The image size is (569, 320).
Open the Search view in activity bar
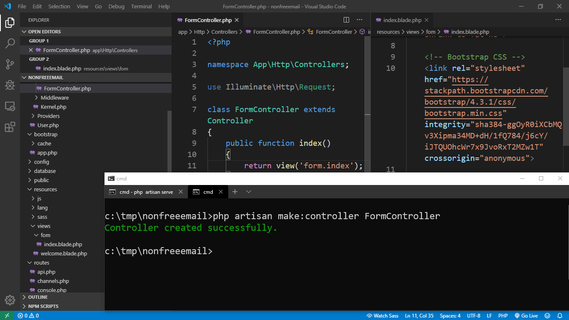(10, 43)
